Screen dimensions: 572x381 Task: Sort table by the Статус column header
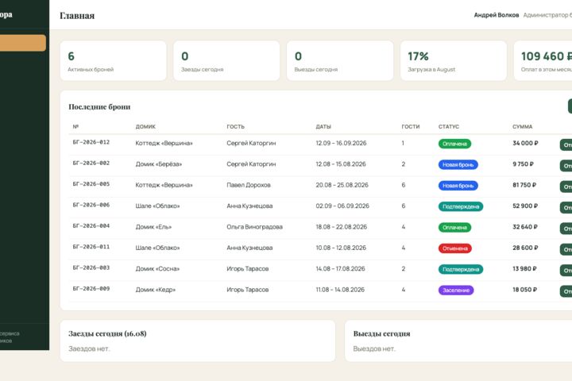(449, 126)
